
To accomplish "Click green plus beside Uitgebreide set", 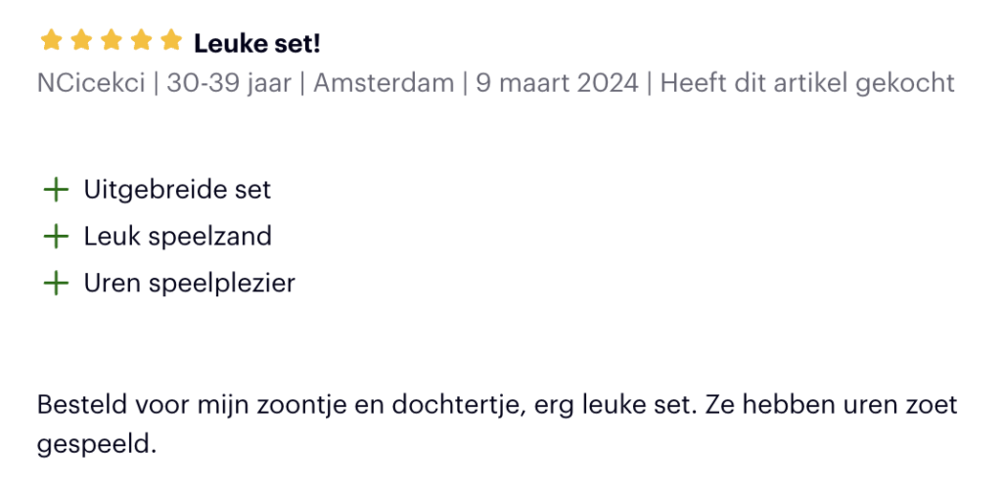I will (56, 190).
